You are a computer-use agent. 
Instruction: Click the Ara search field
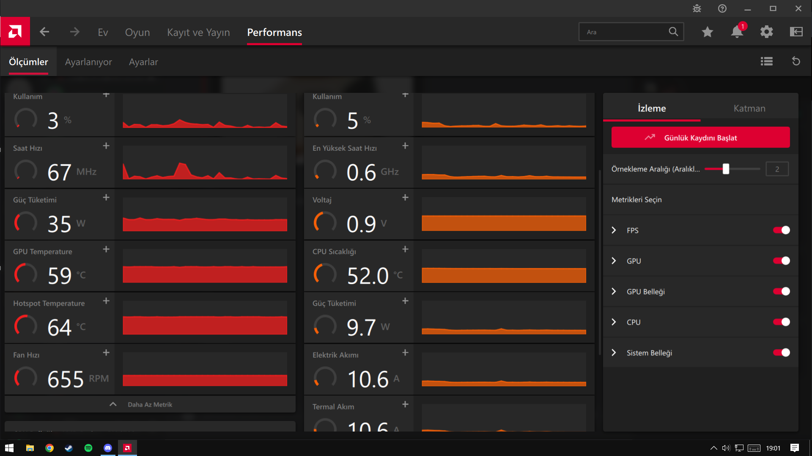point(624,32)
